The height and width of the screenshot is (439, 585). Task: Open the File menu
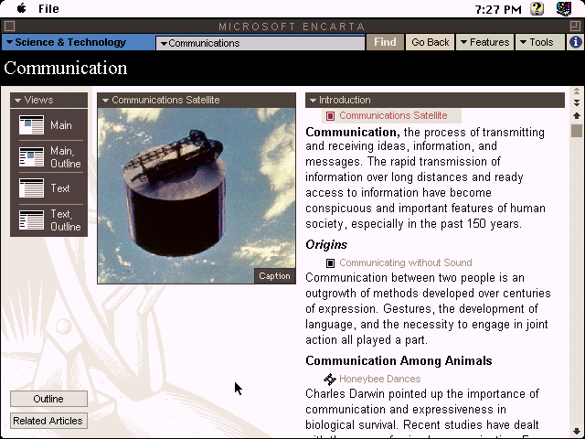pyautogui.click(x=48, y=8)
